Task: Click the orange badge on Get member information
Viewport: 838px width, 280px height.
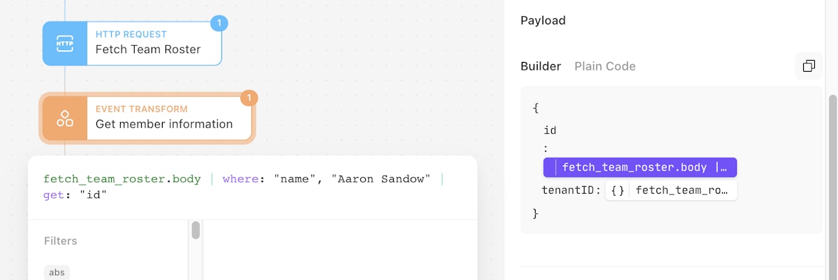Action: click(249, 98)
